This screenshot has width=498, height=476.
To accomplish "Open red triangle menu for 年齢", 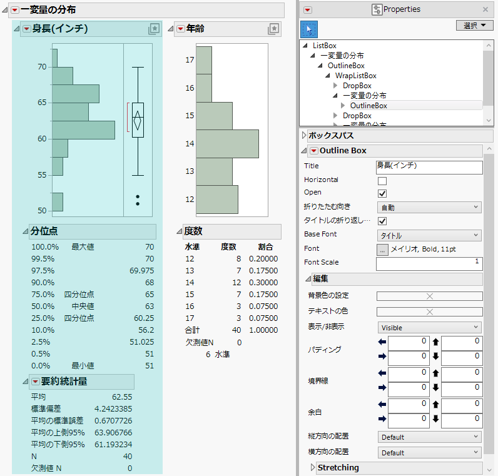I will 181,29.
